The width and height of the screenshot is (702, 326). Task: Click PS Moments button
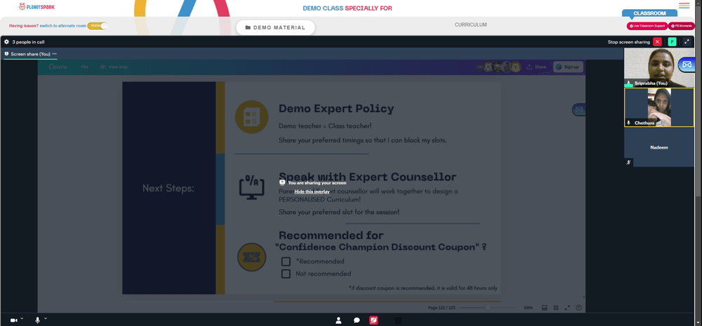click(x=682, y=26)
